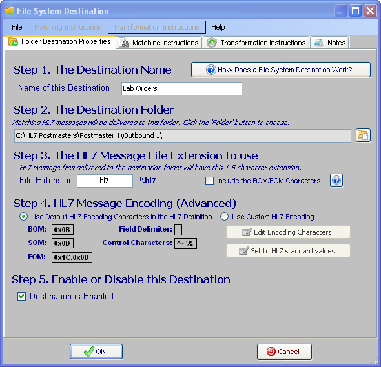Click the gear icon on Transformation Instructions tab
This screenshot has width=381, height=367.
212,43
